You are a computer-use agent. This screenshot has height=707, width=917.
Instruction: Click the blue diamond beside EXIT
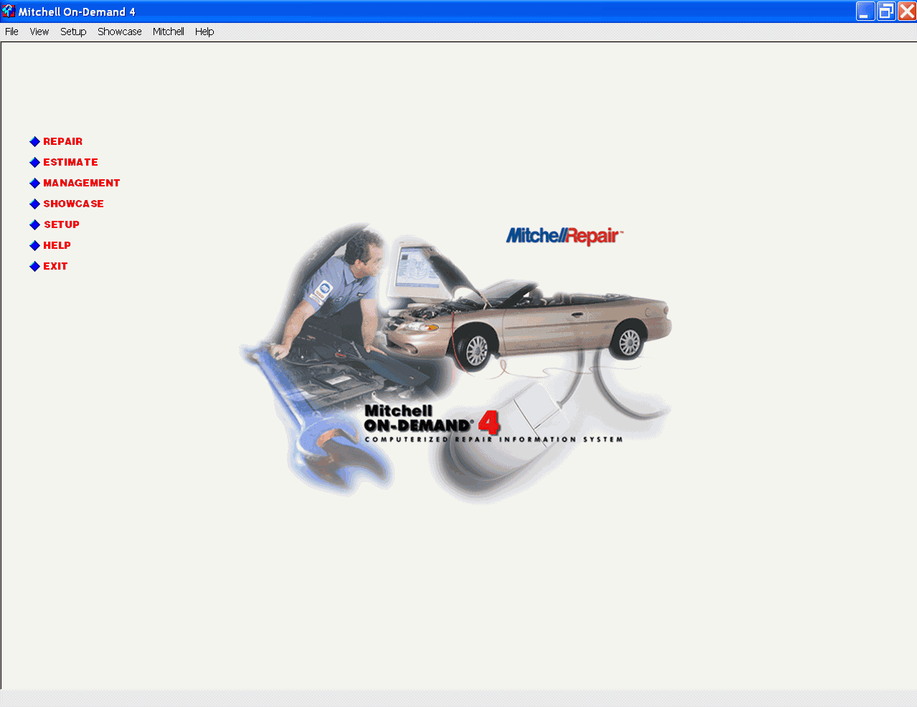(34, 267)
